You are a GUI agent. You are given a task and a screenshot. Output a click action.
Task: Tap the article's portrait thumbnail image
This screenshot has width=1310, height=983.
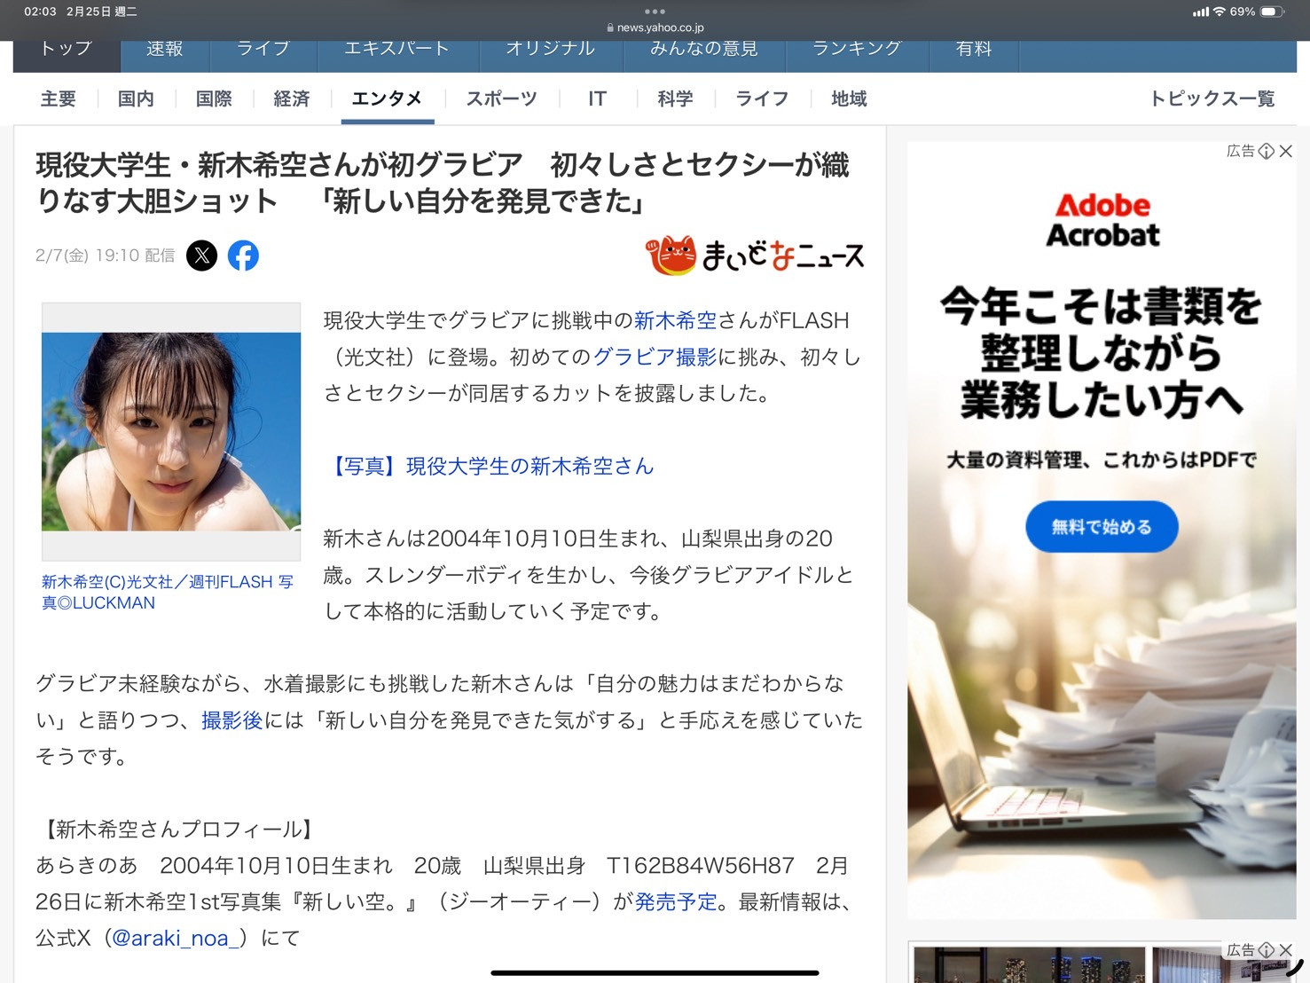click(x=170, y=432)
